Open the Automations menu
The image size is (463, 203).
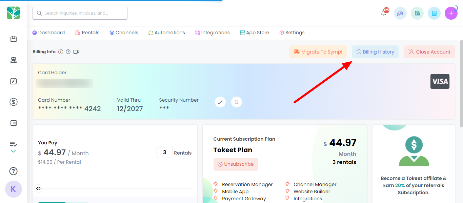click(x=167, y=33)
